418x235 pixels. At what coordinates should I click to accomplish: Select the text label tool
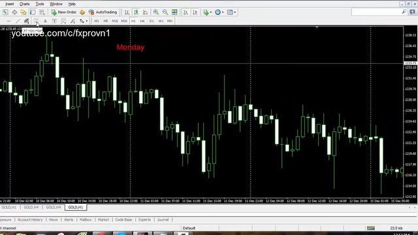(x=54, y=21)
